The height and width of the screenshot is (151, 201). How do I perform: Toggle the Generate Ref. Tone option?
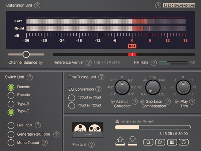coord(11,134)
